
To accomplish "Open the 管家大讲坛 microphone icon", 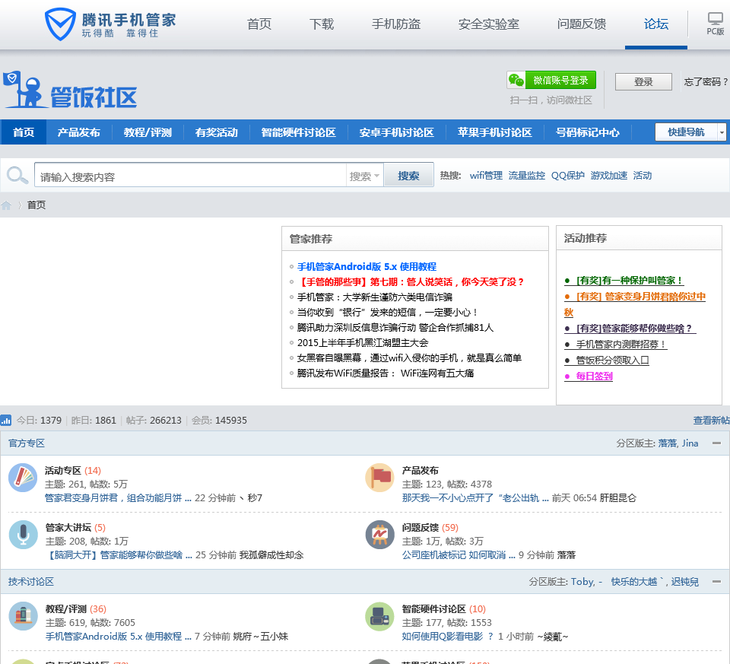I will pos(23,535).
